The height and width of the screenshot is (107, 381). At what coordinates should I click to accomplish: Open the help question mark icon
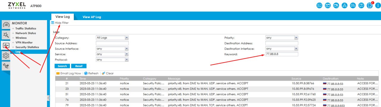tap(361, 5)
